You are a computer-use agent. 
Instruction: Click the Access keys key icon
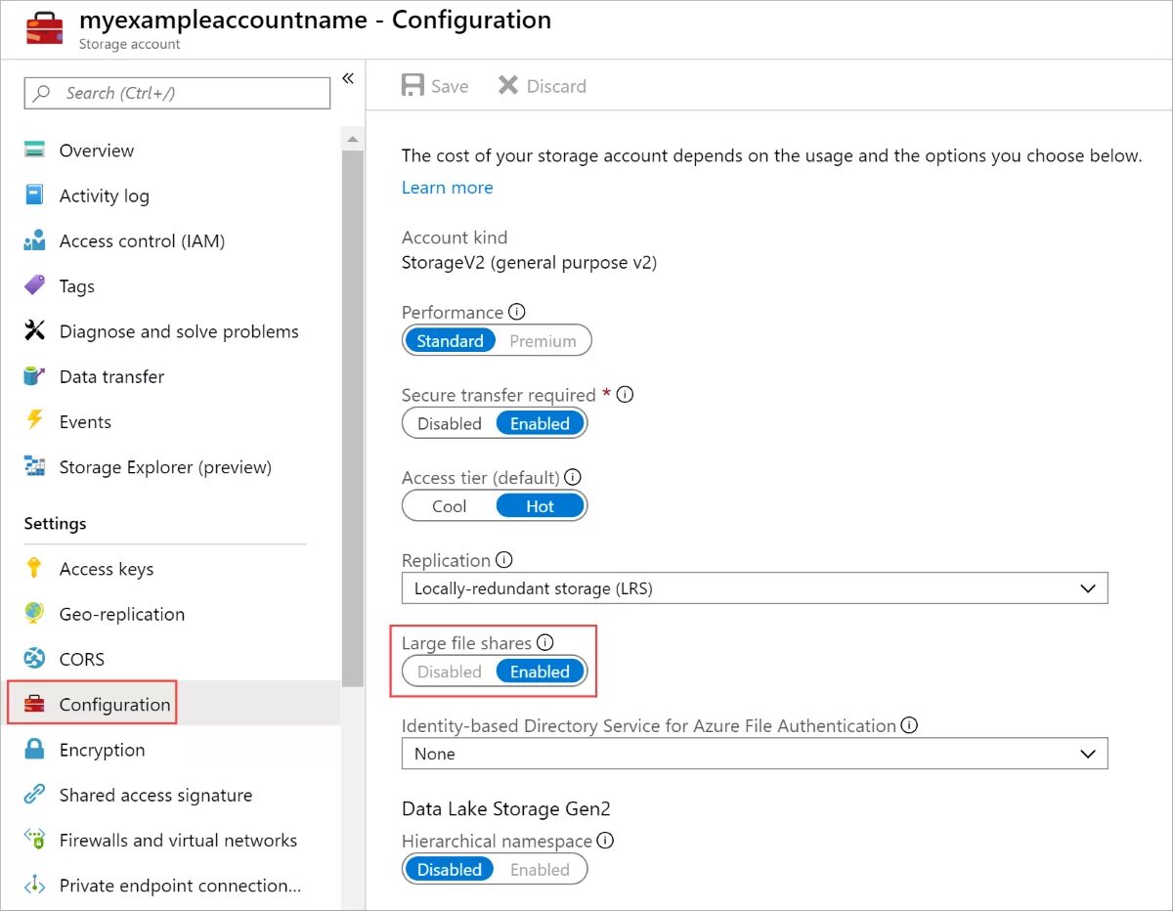(x=35, y=569)
